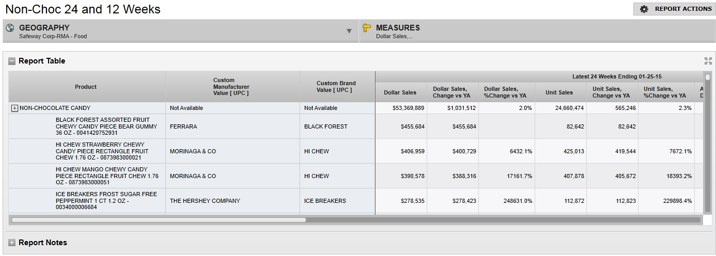Click the Ice Breakers Frost product cell
Screen dimensions: 716x256
click(x=106, y=201)
